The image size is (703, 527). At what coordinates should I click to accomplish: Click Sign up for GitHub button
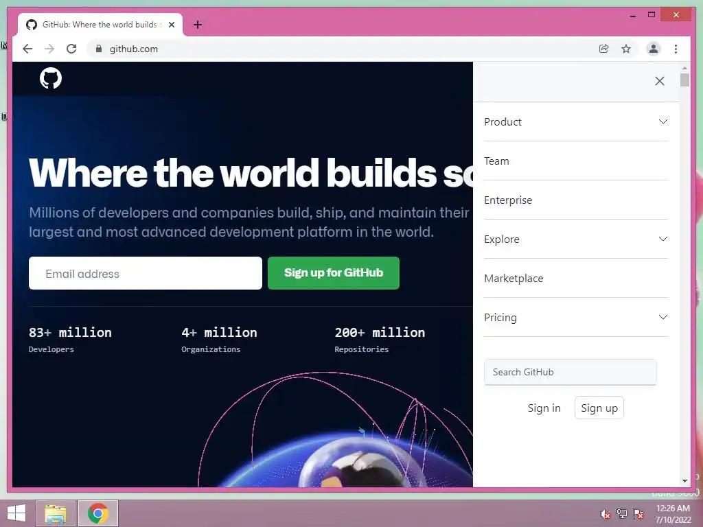(x=334, y=273)
